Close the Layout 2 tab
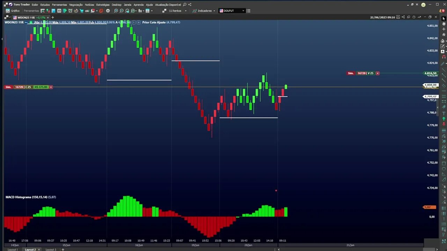Viewport: 447px width, 251px height. pos(39,250)
